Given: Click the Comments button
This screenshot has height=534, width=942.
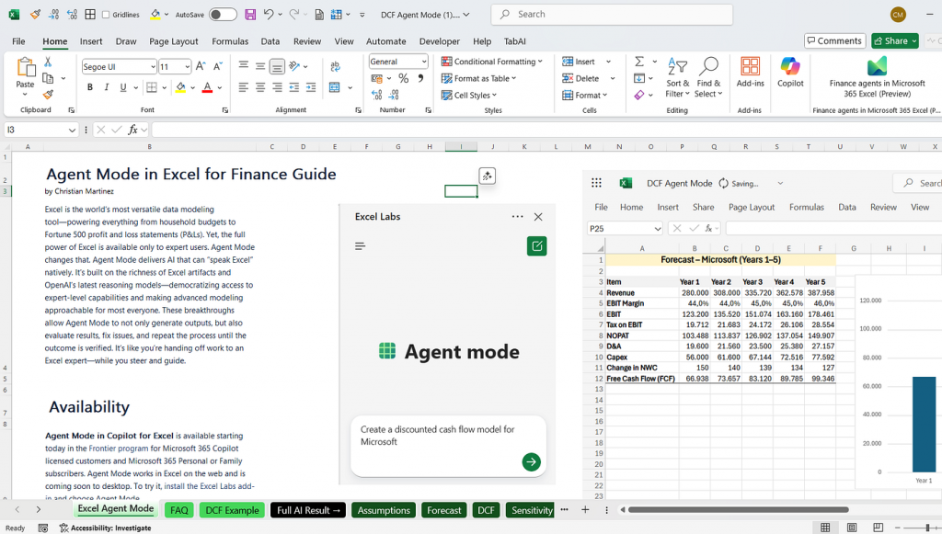Looking at the screenshot, I should point(834,40).
